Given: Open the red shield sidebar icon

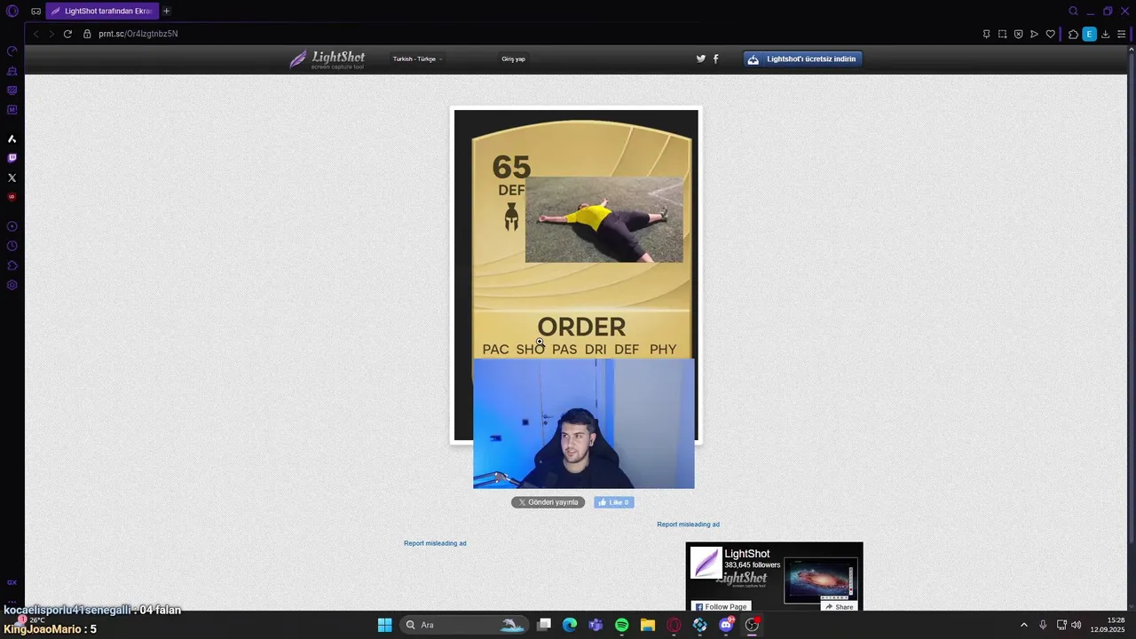Looking at the screenshot, I should (12, 197).
